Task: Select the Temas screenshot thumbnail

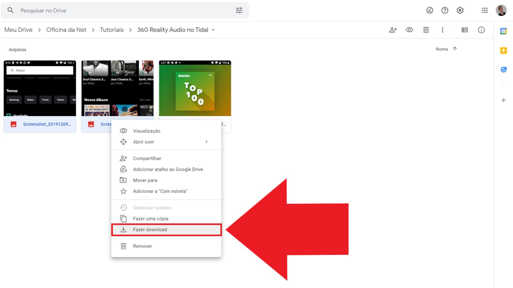Action: [x=40, y=88]
